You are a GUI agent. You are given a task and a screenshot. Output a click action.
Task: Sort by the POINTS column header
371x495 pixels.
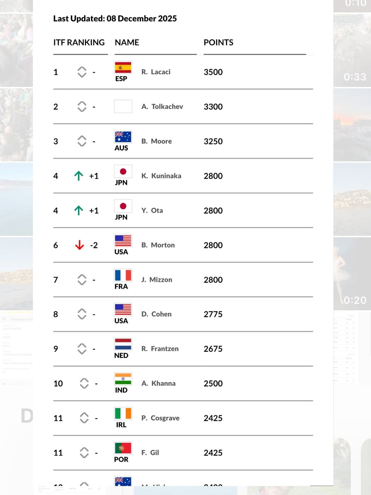click(x=218, y=42)
